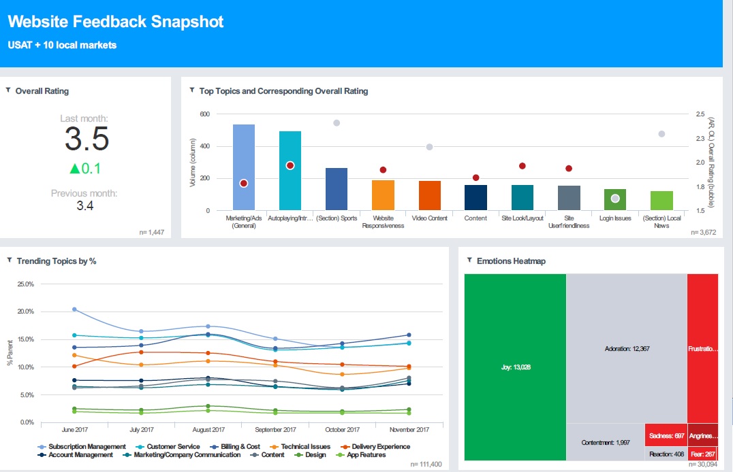Click the green 0.1 change indicator

(x=85, y=169)
